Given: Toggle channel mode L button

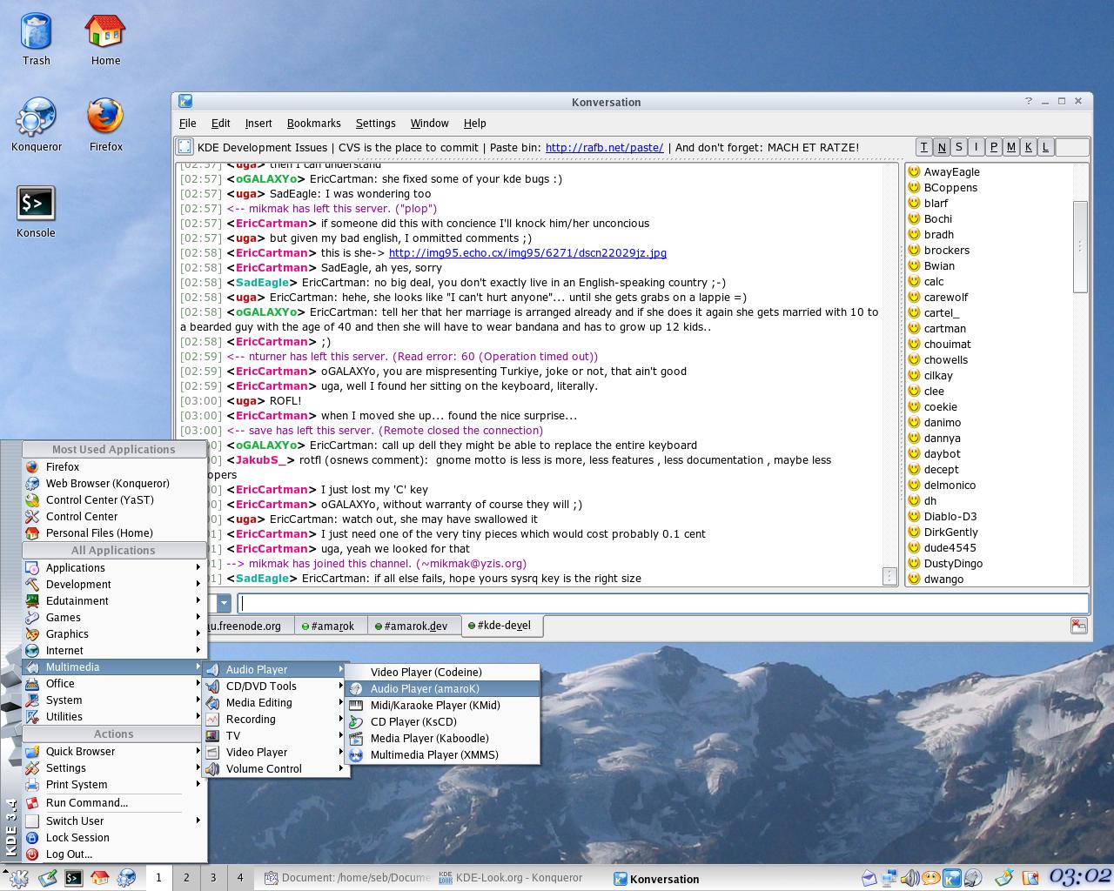Looking at the screenshot, I should point(1046,147).
